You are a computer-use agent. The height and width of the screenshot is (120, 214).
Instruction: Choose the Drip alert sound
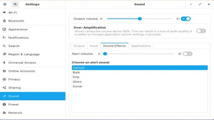click(140, 77)
